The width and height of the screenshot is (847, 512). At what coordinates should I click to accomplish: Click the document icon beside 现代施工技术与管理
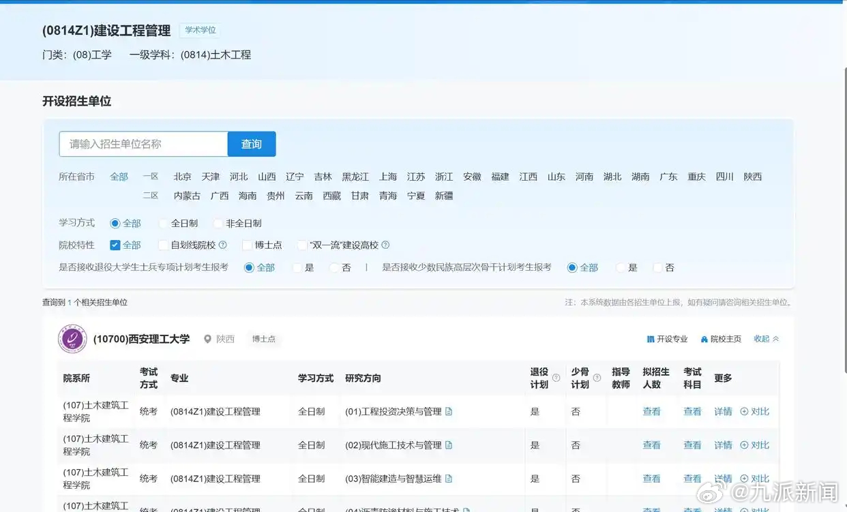[449, 445]
